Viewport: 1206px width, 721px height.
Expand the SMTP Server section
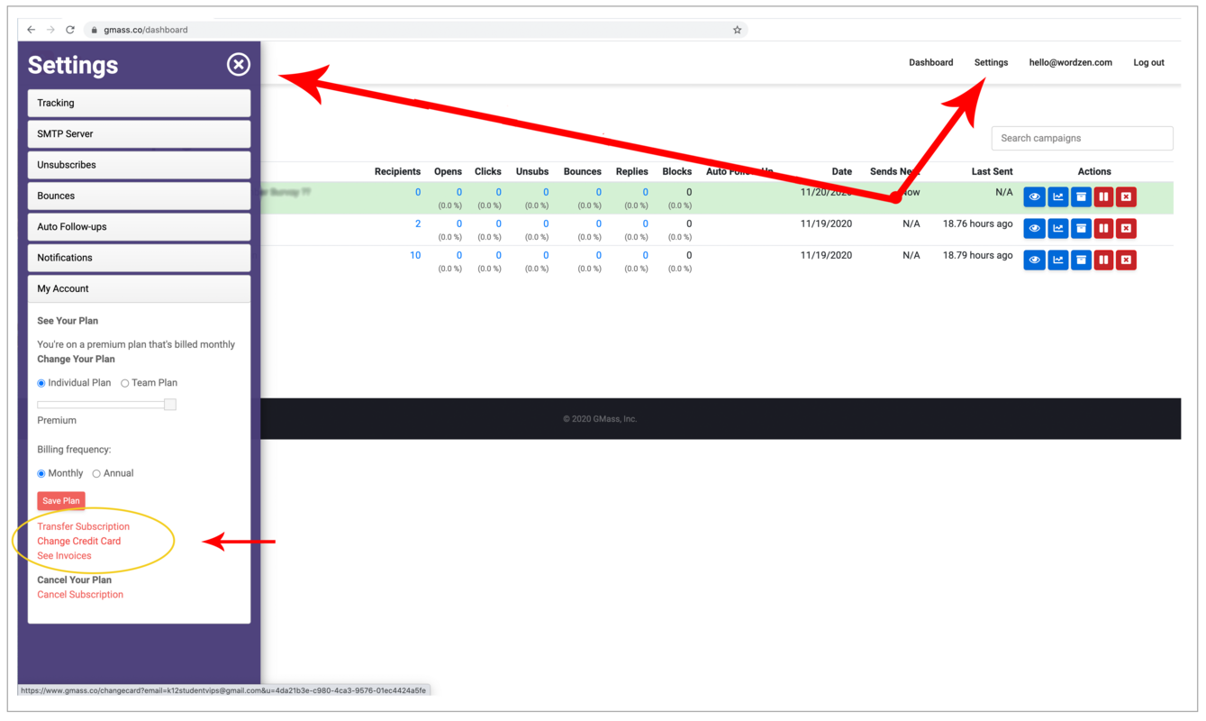[139, 133]
